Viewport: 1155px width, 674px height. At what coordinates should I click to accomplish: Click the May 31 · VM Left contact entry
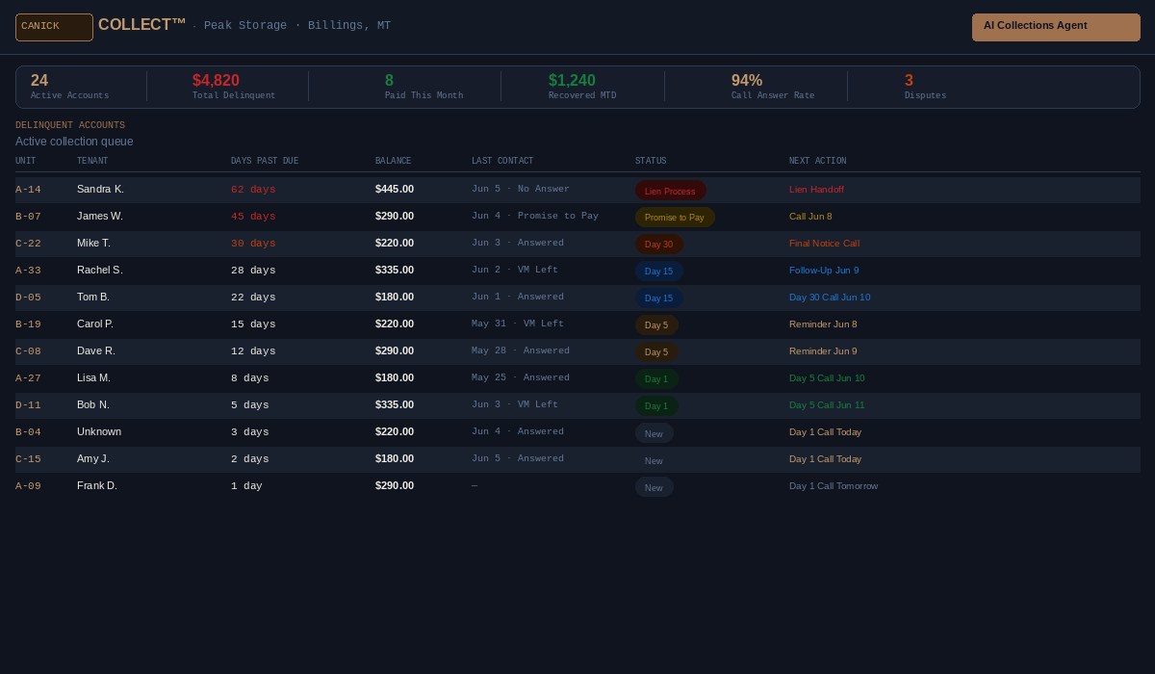pos(518,324)
